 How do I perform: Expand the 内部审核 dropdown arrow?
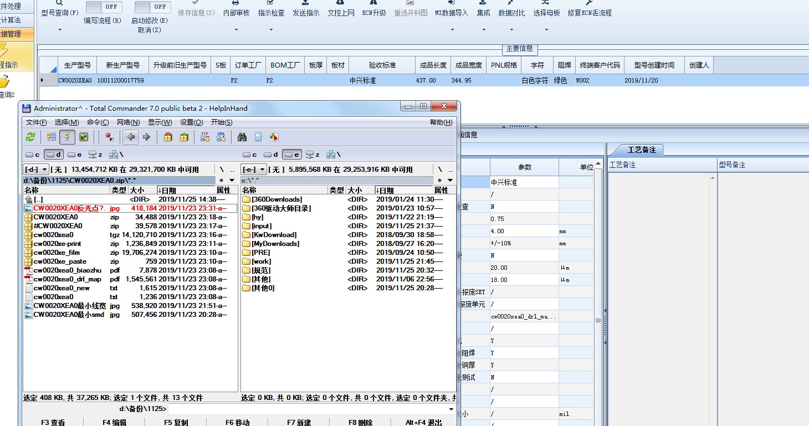(236, 29)
